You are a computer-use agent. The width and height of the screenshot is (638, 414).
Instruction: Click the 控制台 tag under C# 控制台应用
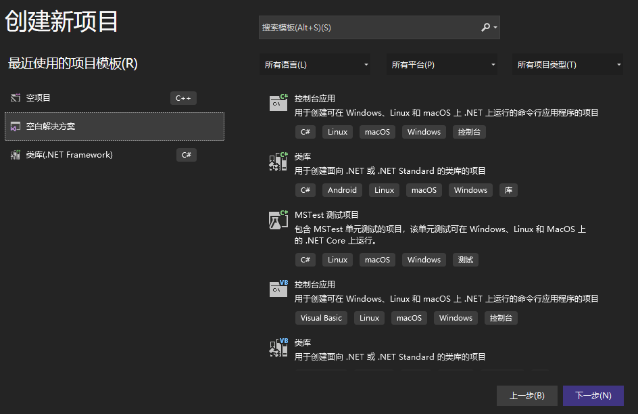click(469, 132)
